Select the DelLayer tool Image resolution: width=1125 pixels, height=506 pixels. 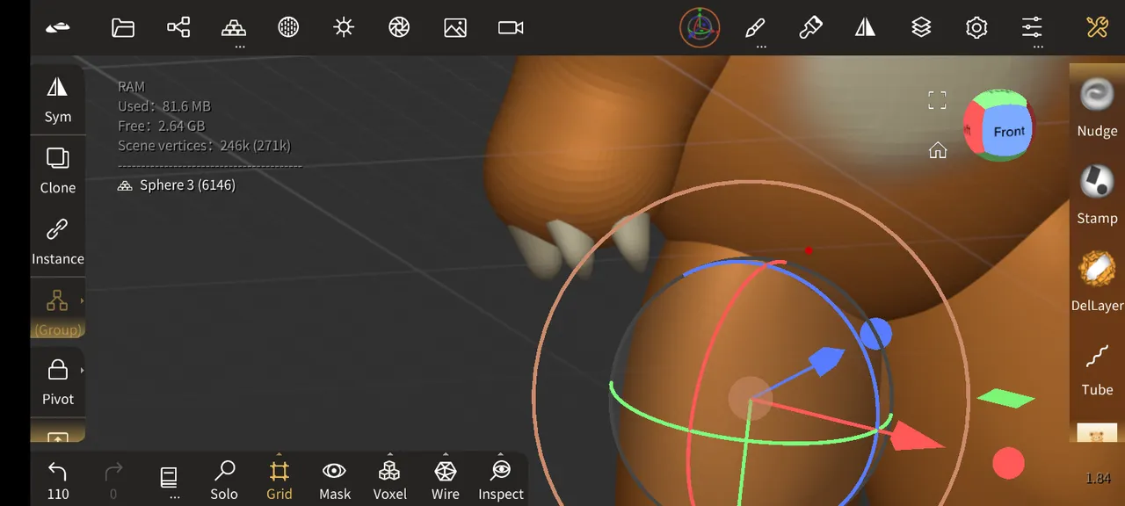(x=1097, y=281)
